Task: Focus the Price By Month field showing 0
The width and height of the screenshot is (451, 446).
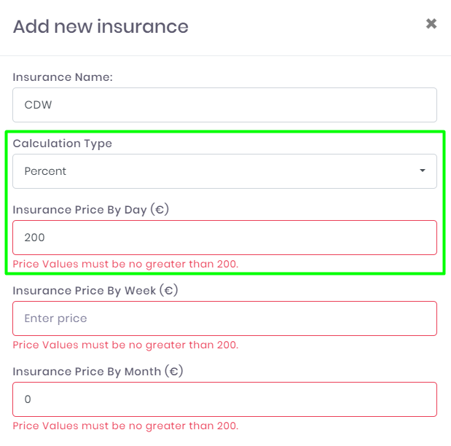Action: pyautogui.click(x=224, y=399)
